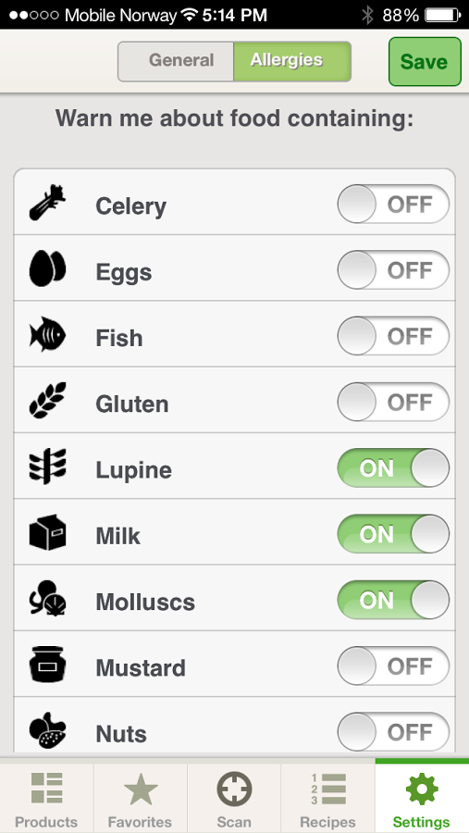Open the Scan tab
The width and height of the screenshot is (469, 833).
(x=234, y=799)
